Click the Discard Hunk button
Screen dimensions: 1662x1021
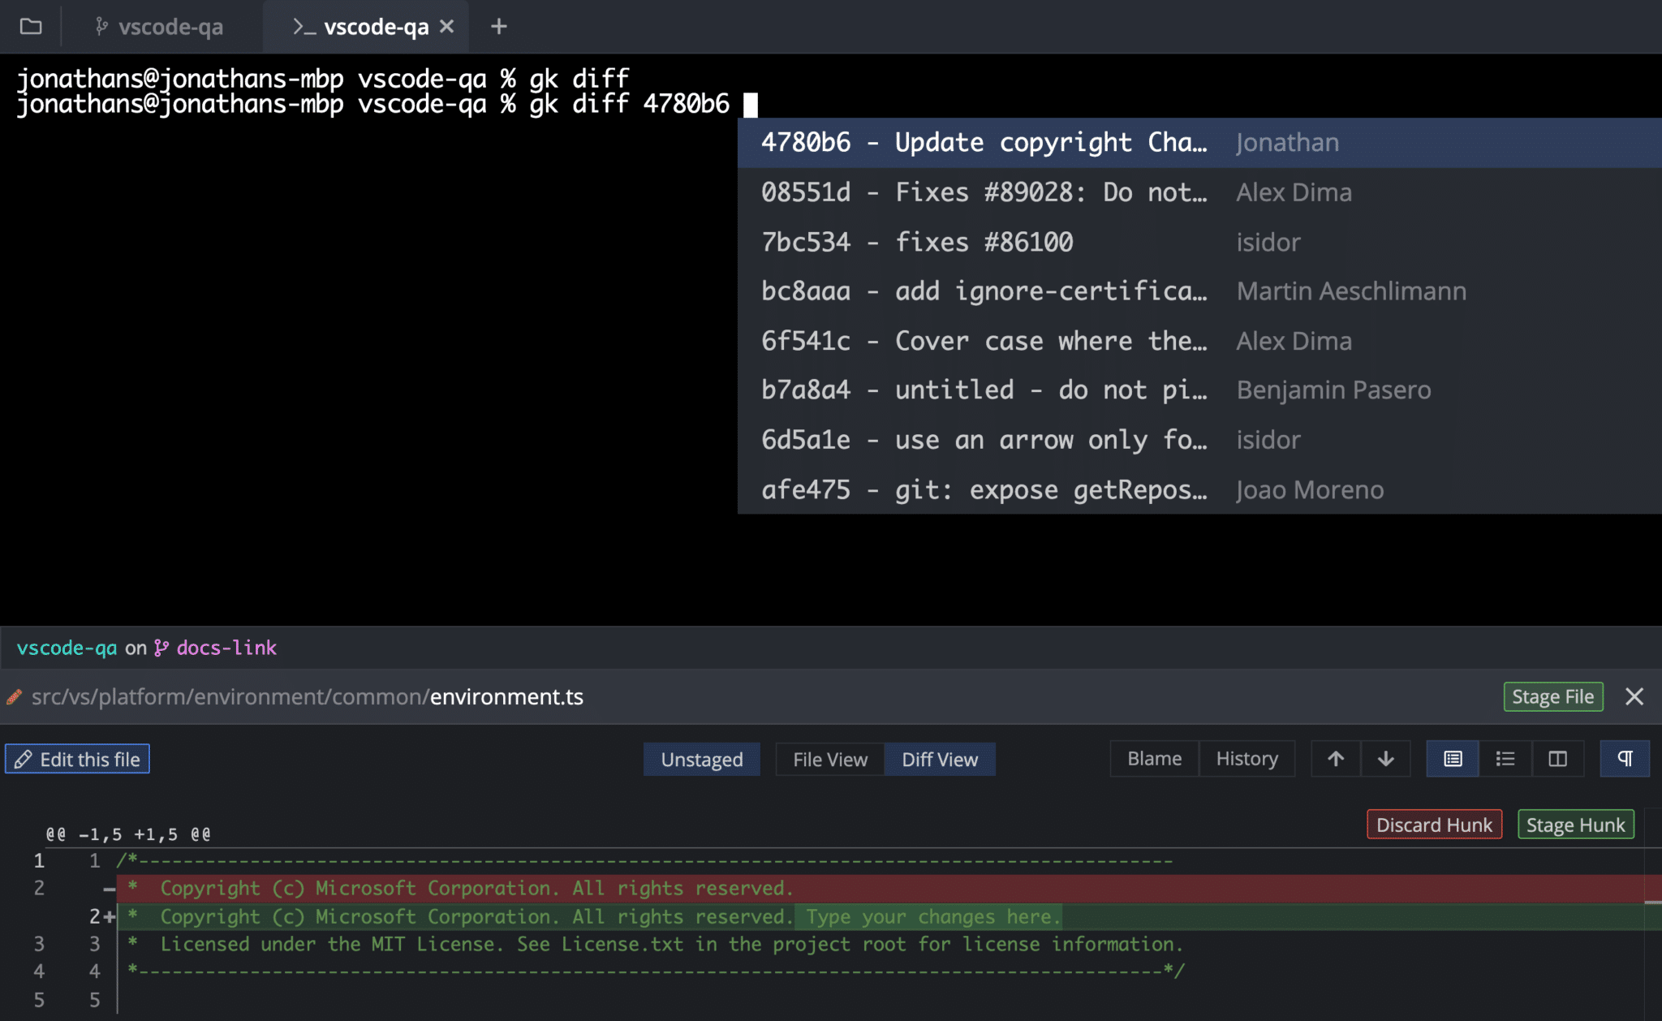point(1433,824)
